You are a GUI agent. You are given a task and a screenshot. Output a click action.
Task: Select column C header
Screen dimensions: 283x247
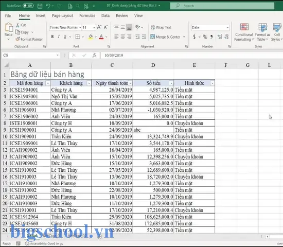click(x=112, y=65)
